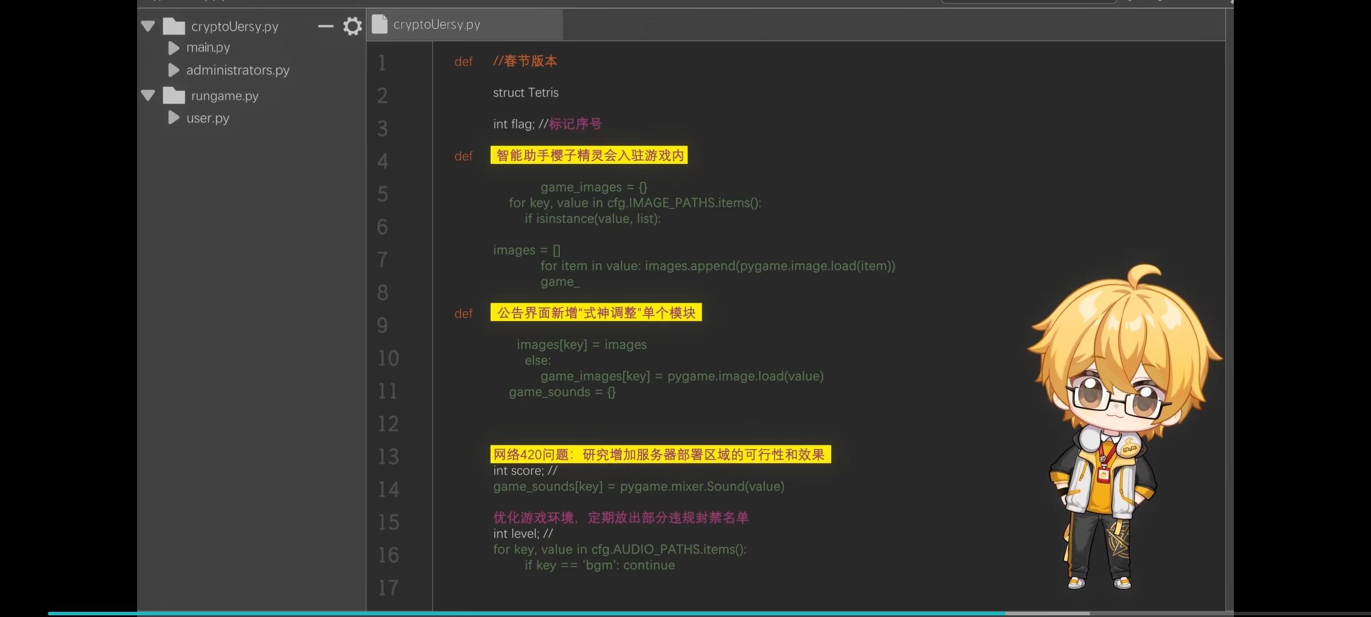Open the settings gear in file panel
Image resolution: width=1371 pixels, height=617 pixels.
pos(352,26)
